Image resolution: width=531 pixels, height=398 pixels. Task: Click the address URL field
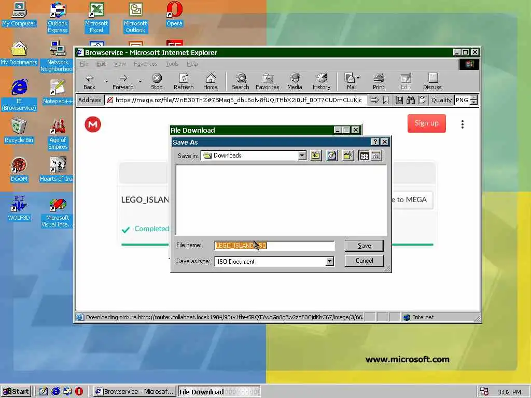236,100
